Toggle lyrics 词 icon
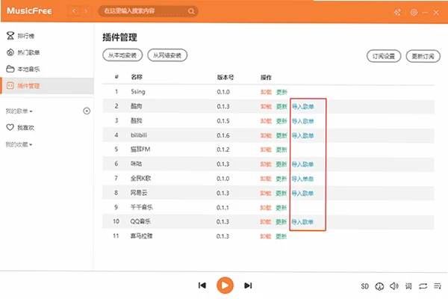 coord(408,286)
